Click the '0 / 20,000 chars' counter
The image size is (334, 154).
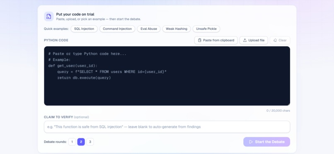click(278, 111)
